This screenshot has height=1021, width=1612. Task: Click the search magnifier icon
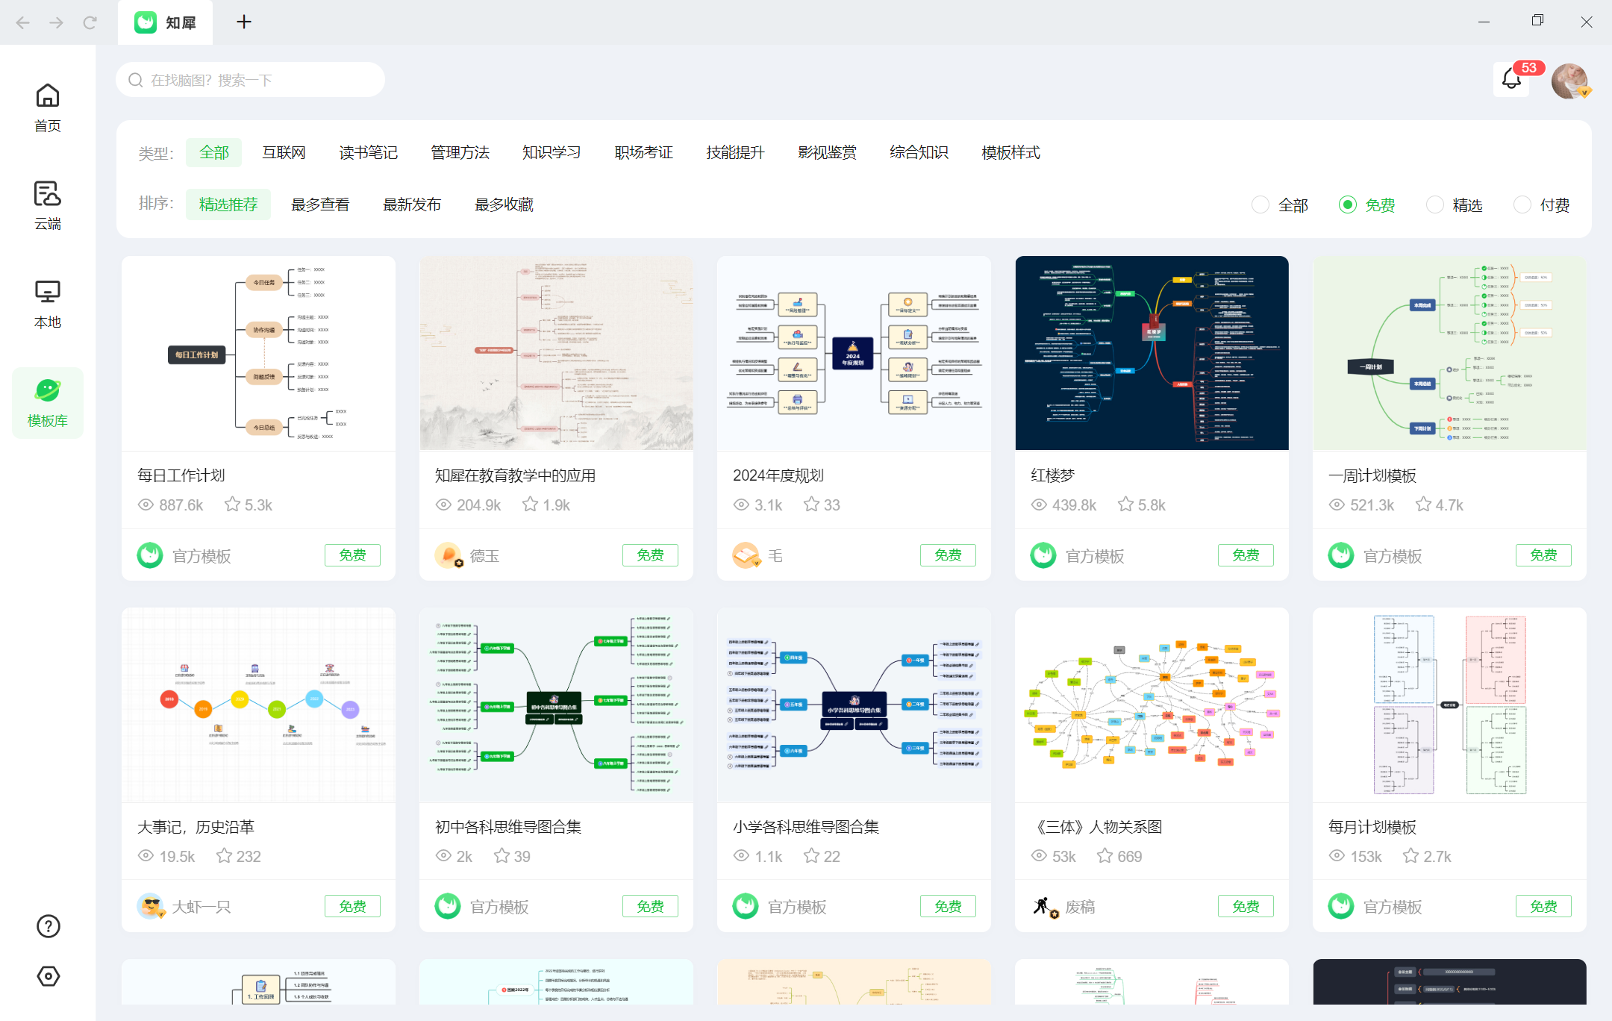[x=136, y=80]
